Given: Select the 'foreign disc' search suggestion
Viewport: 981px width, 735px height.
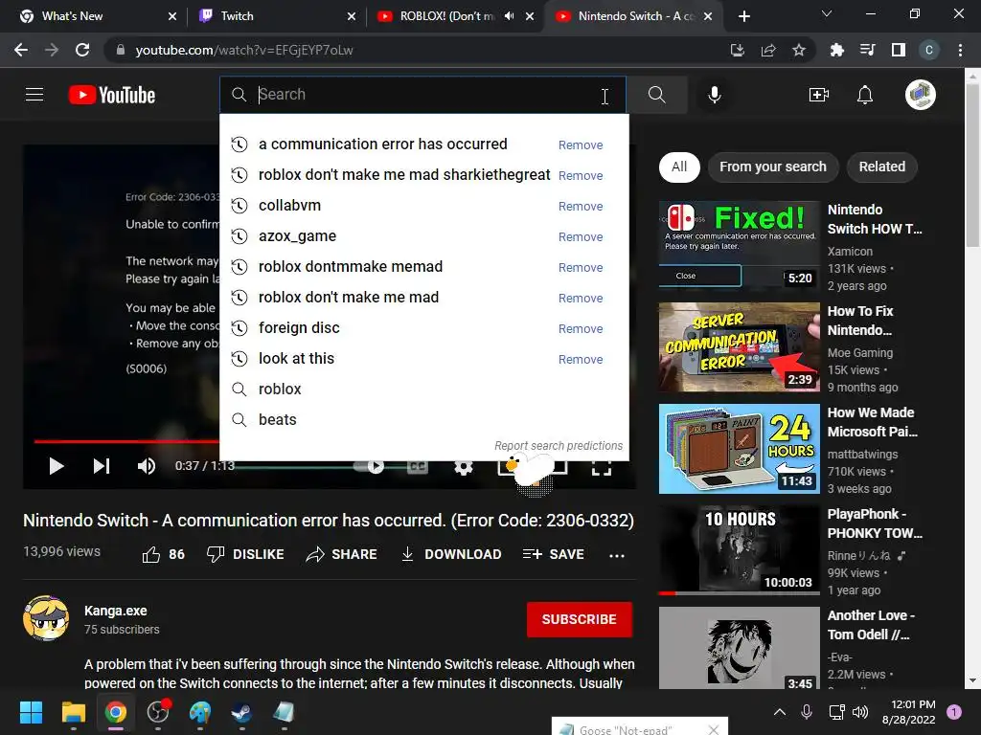Looking at the screenshot, I should pyautogui.click(x=299, y=328).
